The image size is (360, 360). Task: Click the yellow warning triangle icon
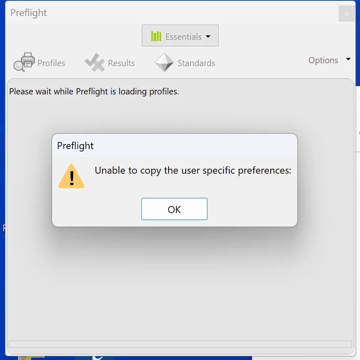(x=71, y=177)
